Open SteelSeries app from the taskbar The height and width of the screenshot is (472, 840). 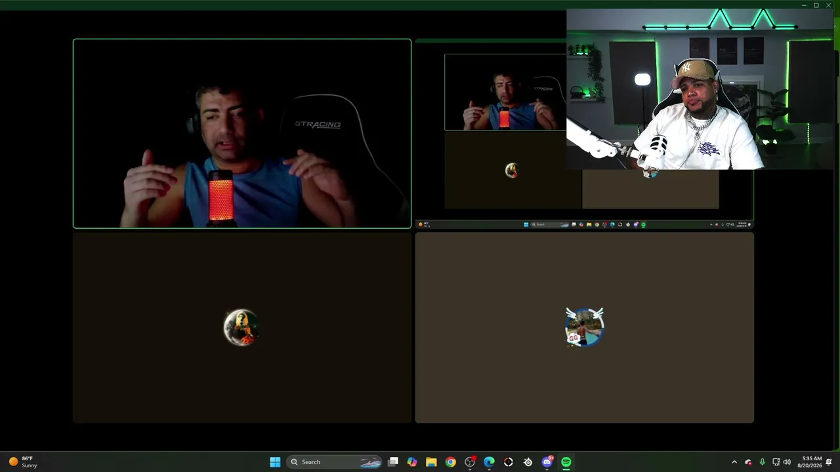[x=528, y=462]
